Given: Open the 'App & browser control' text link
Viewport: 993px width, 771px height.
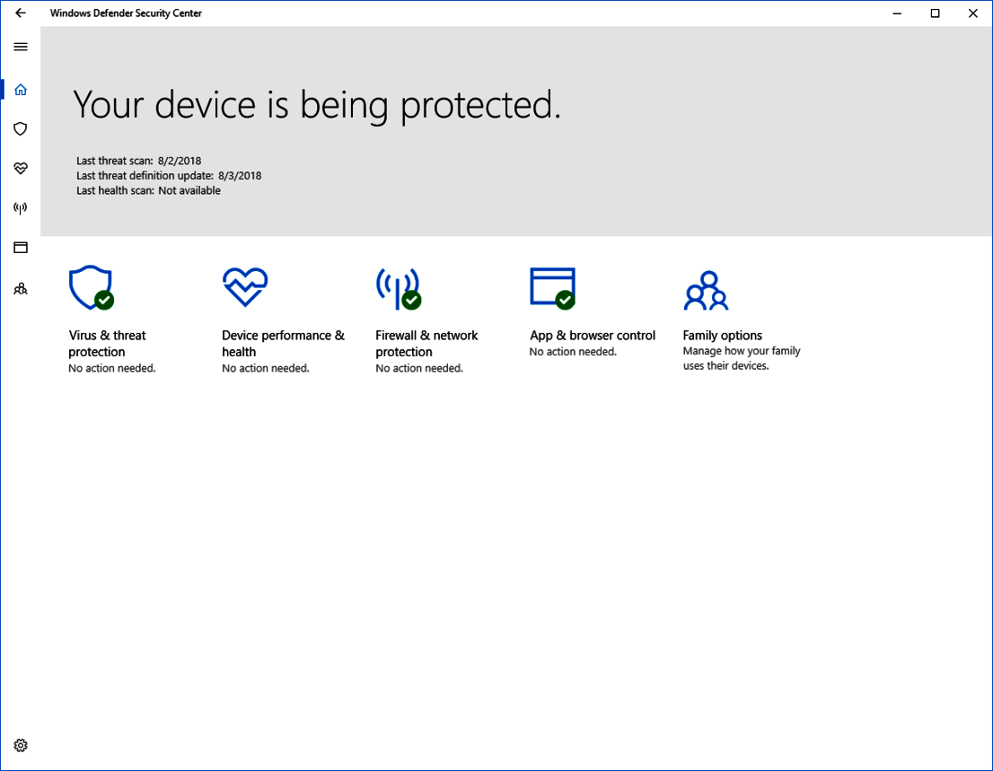Looking at the screenshot, I should (x=593, y=336).
